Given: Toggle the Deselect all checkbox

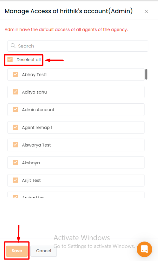Looking at the screenshot, I should tap(10, 59).
